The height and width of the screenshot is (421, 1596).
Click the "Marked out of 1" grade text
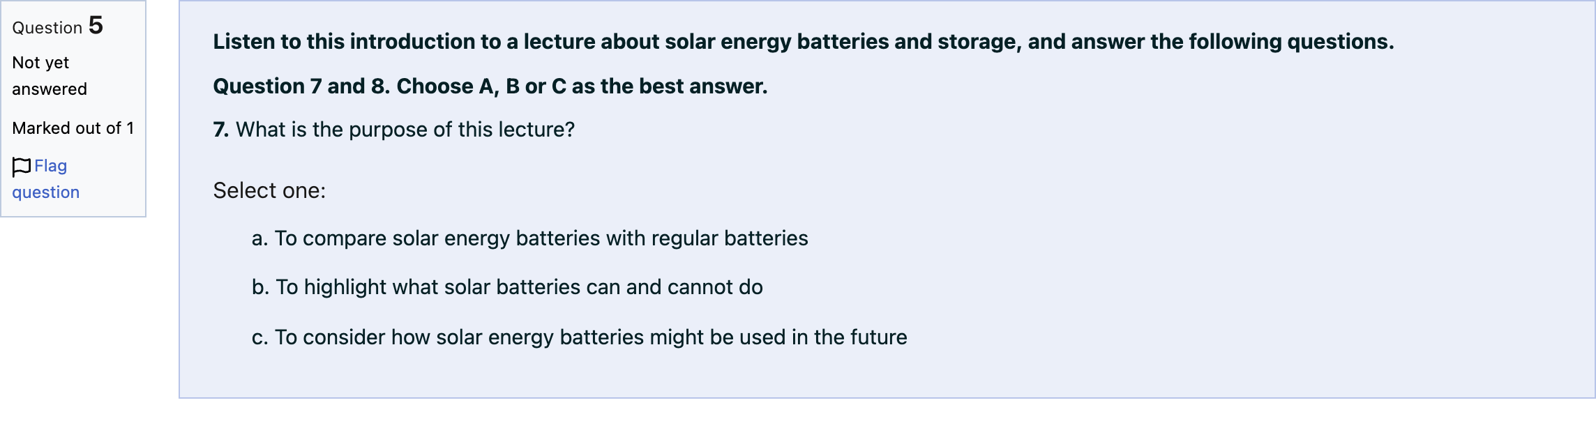click(73, 128)
